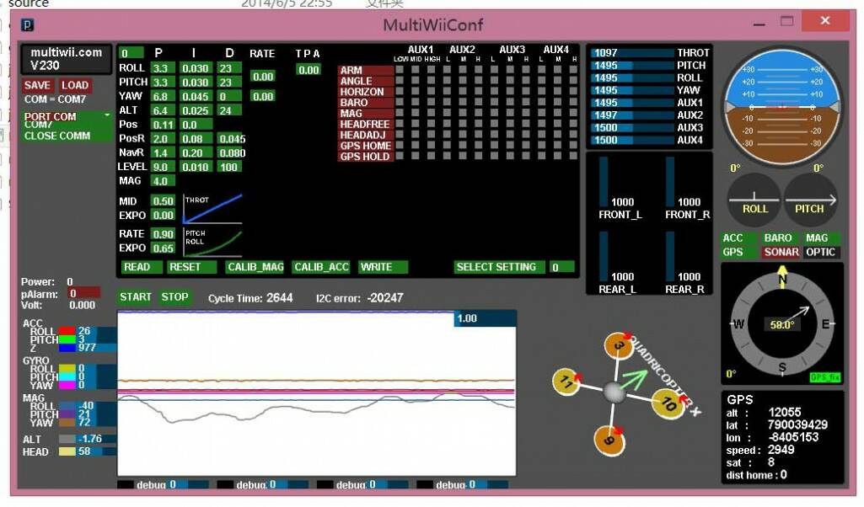Click the magenta GYRO YAW color swatch
This screenshot has width=864, height=507.
pyautogui.click(x=67, y=385)
